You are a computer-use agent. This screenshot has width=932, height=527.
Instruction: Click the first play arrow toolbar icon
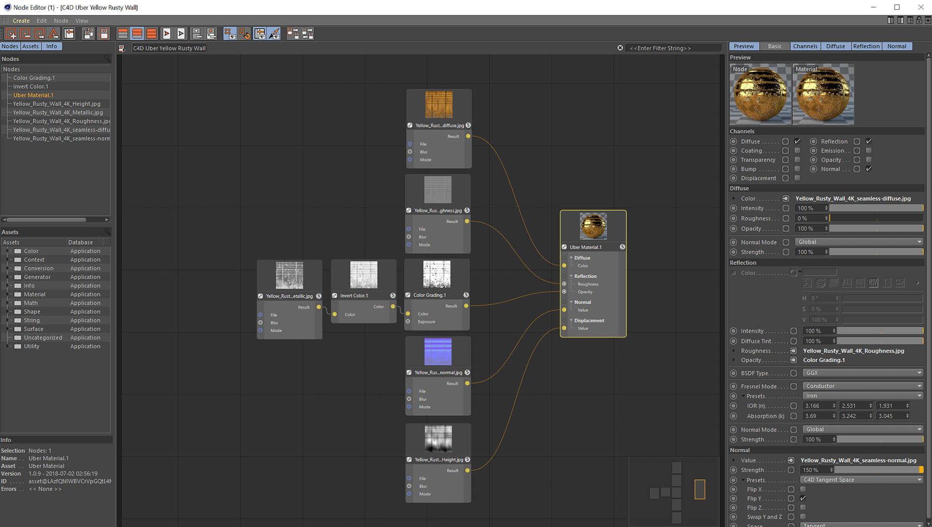(x=167, y=34)
